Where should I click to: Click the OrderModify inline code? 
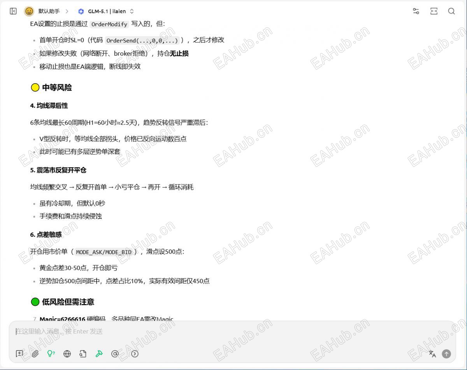(109, 24)
